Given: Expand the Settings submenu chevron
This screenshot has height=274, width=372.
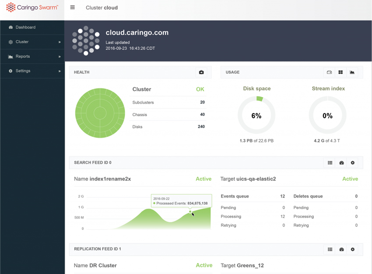Looking at the screenshot, I should (60, 71).
